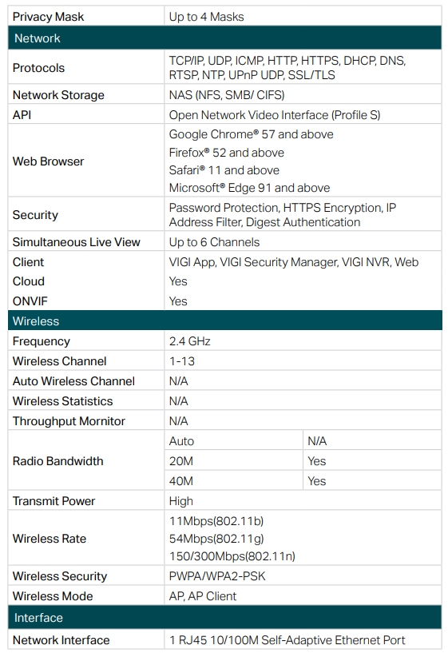Click Microsoft Edge 91 and above line
448x653 pixels.
pos(250,188)
